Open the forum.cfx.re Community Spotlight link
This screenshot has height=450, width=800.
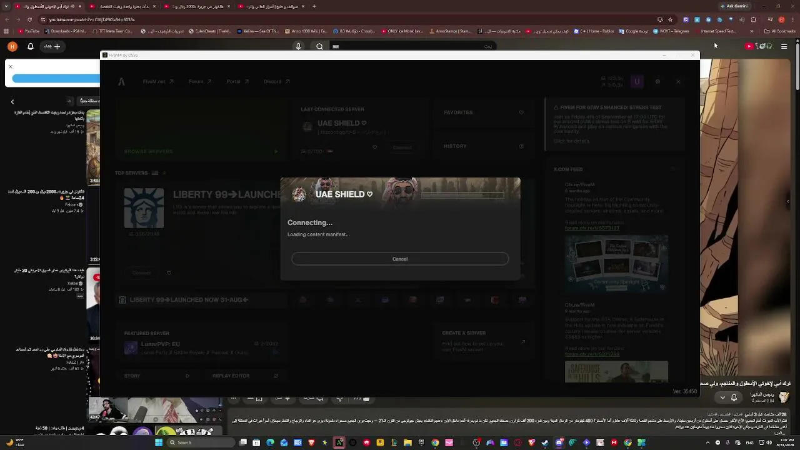pyautogui.click(x=592, y=228)
